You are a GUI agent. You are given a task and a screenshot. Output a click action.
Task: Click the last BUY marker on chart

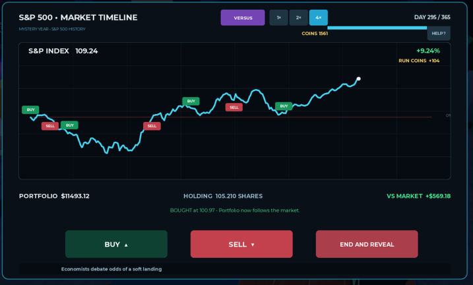click(284, 106)
